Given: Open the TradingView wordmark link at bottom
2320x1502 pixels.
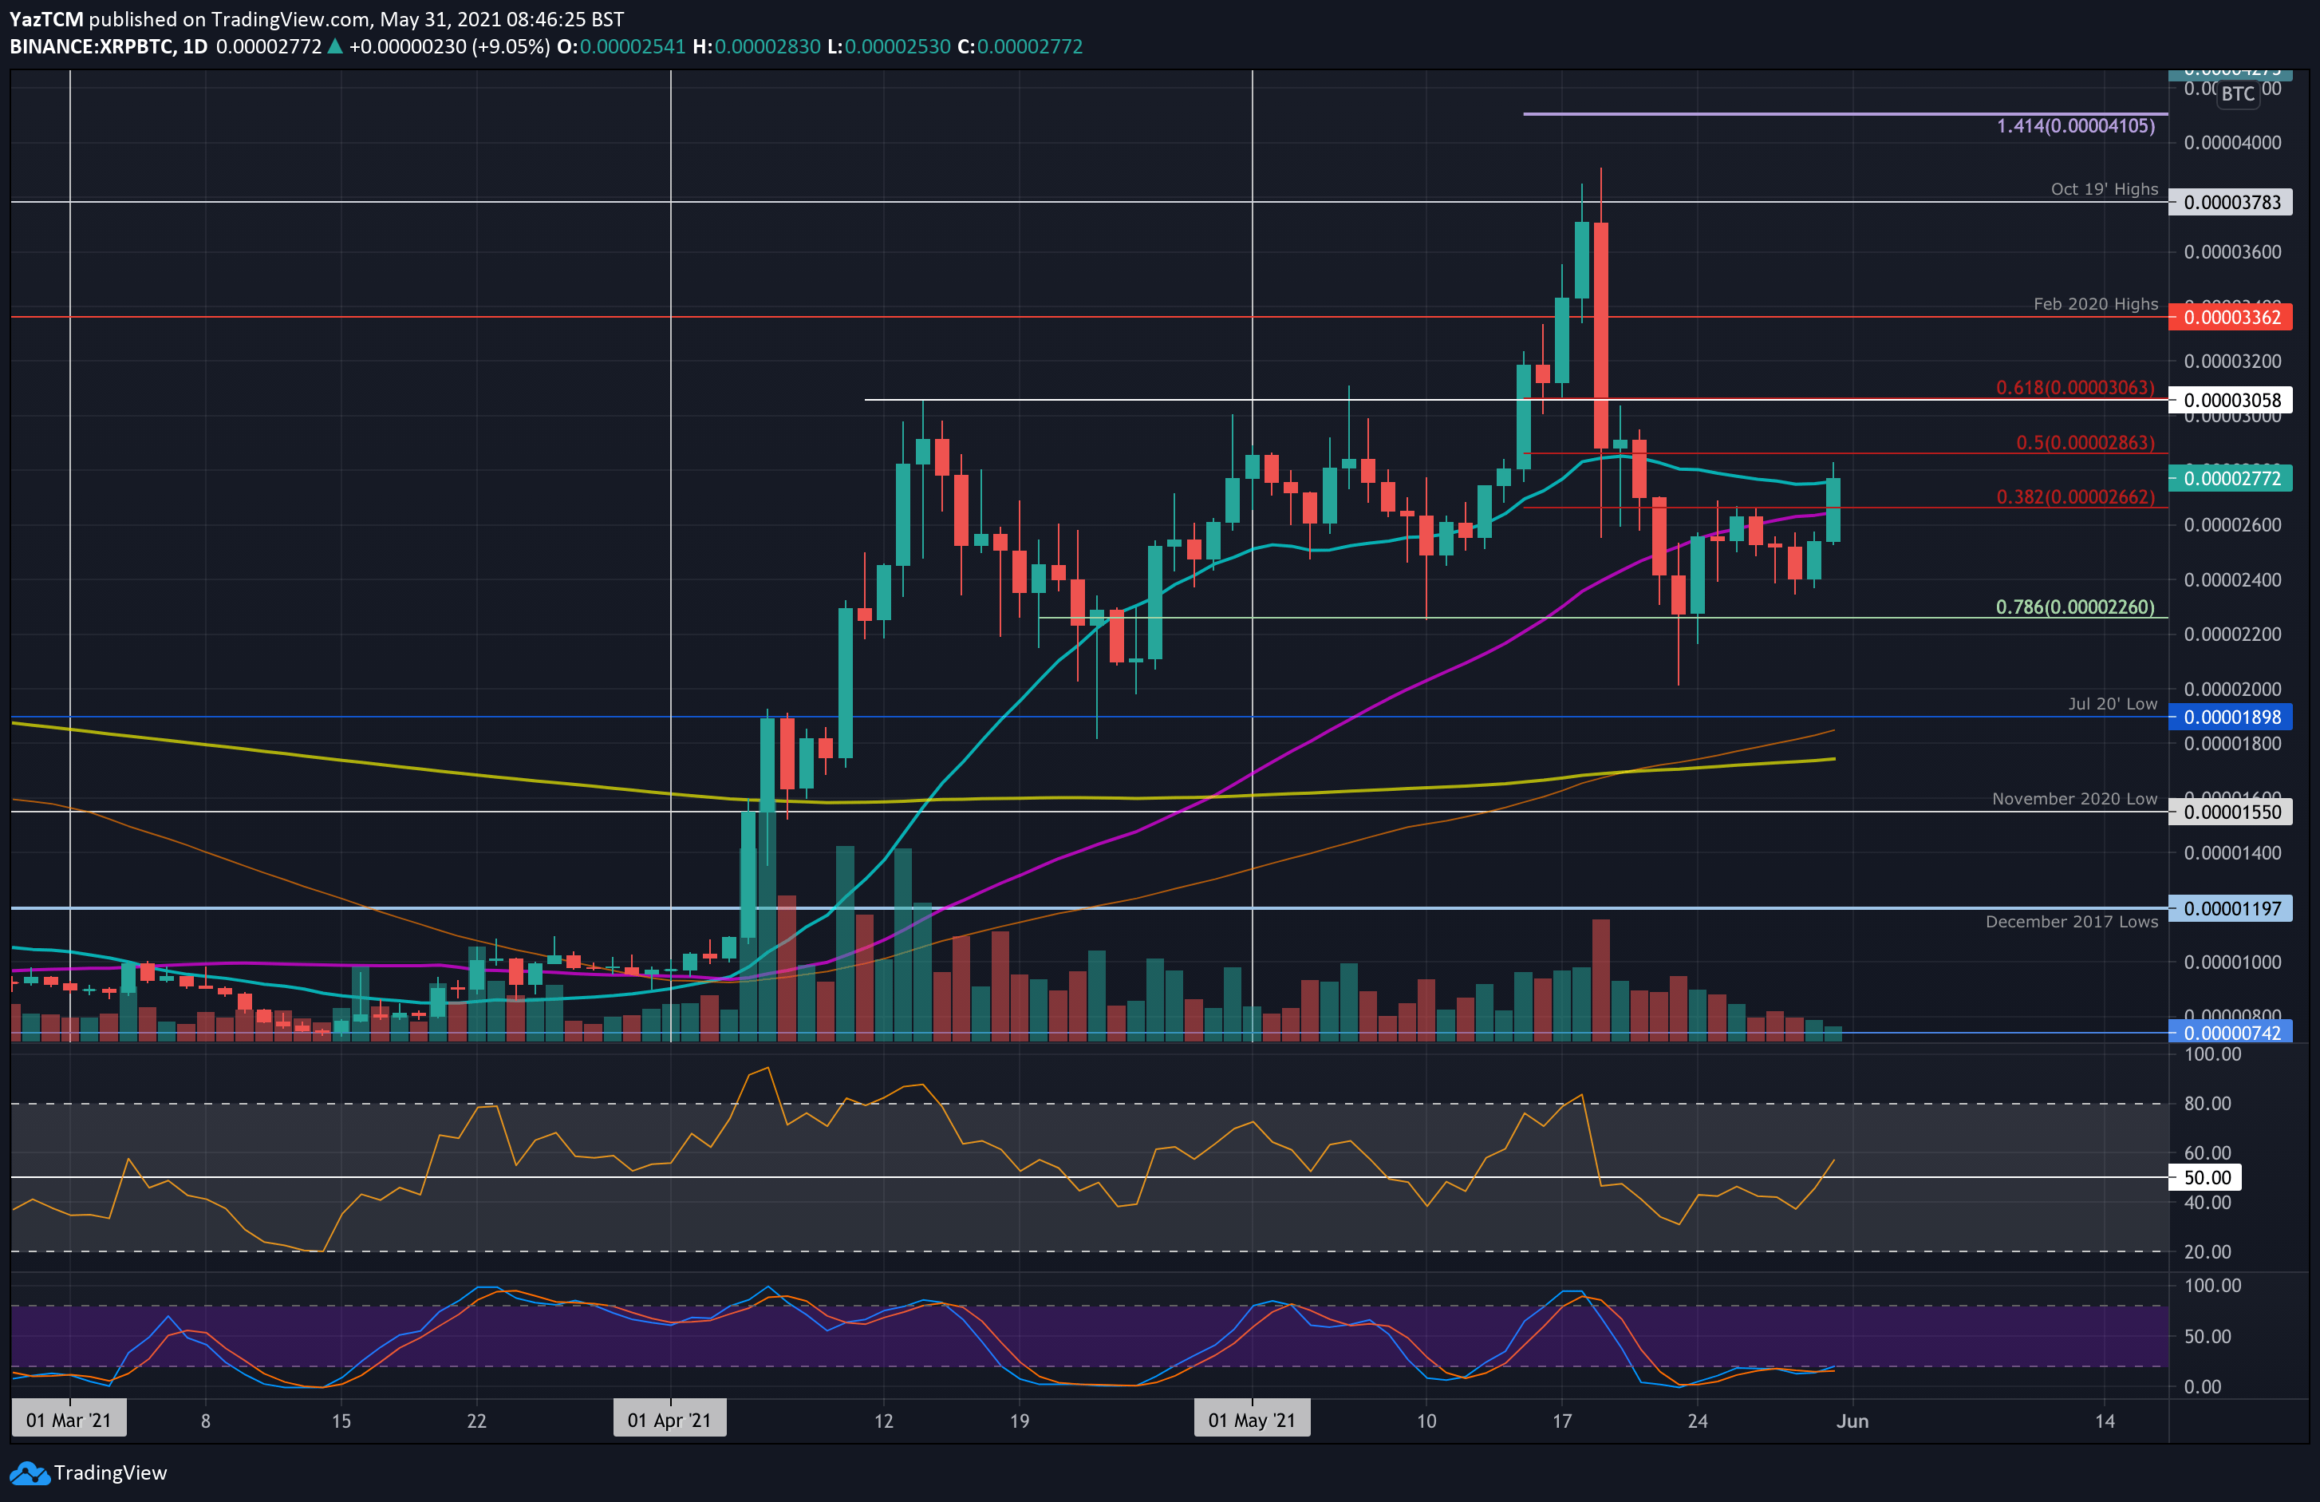Looking at the screenshot, I should pyautogui.click(x=110, y=1472).
